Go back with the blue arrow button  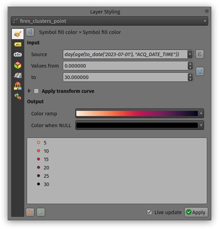pos(30,32)
